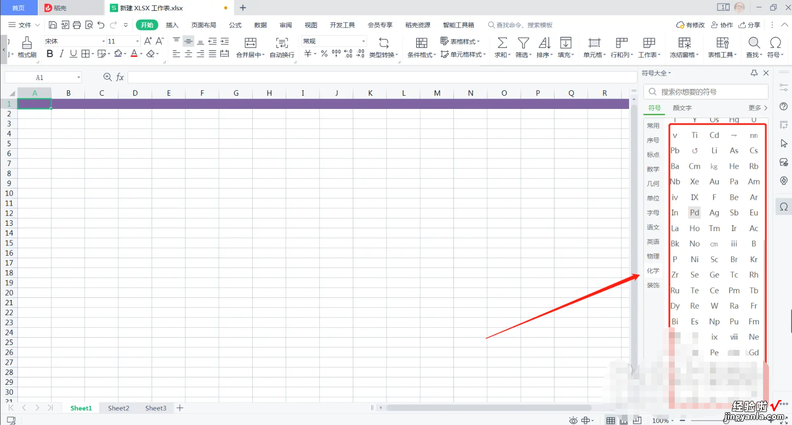This screenshot has width=792, height=425.
Task: Increase font size with A+ icon
Action: click(x=148, y=41)
